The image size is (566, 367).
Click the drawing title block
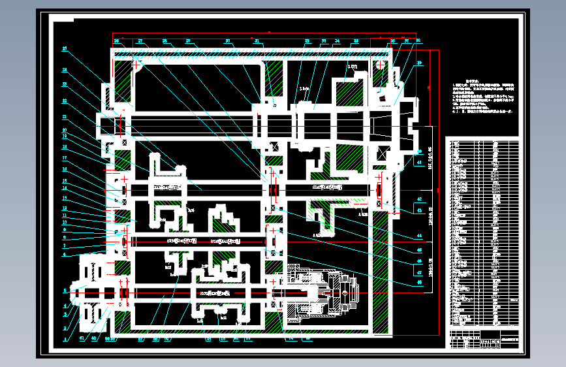point(484,339)
